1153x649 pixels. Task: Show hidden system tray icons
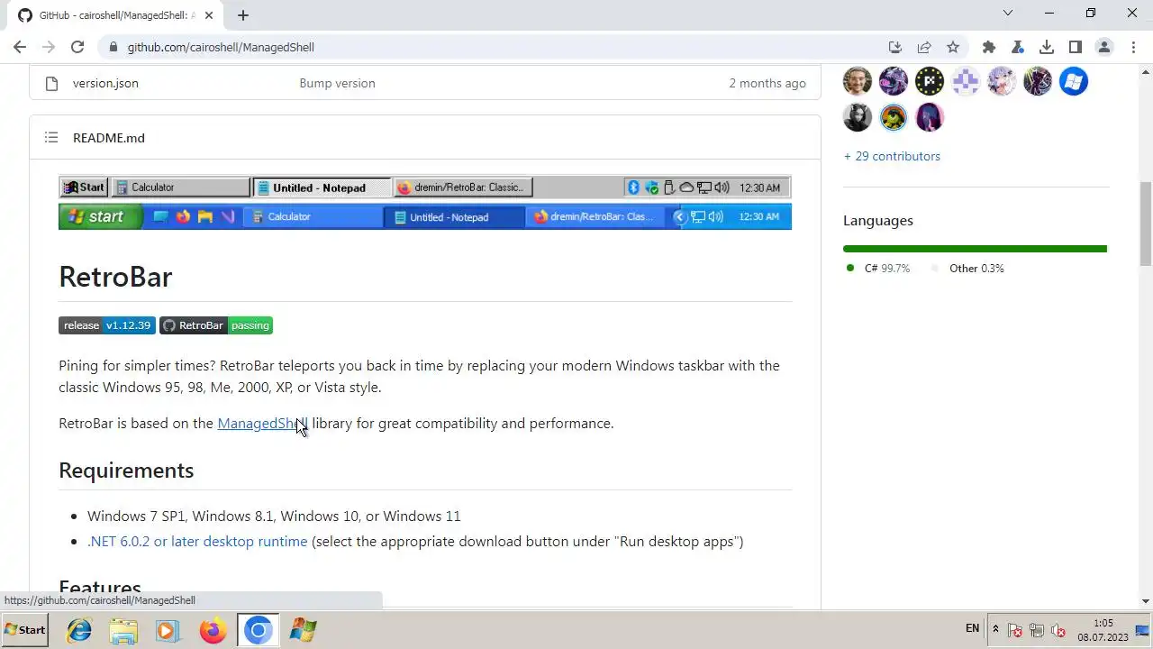pos(995,629)
